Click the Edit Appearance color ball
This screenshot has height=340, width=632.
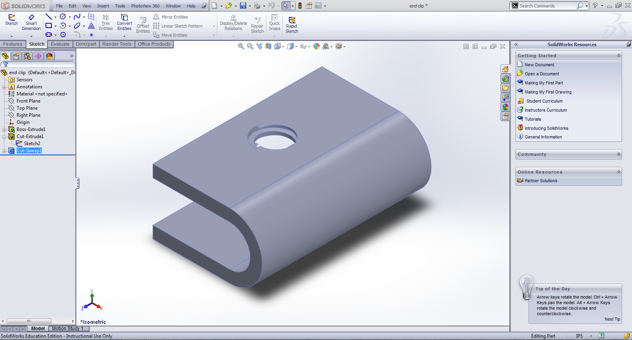tap(317, 46)
